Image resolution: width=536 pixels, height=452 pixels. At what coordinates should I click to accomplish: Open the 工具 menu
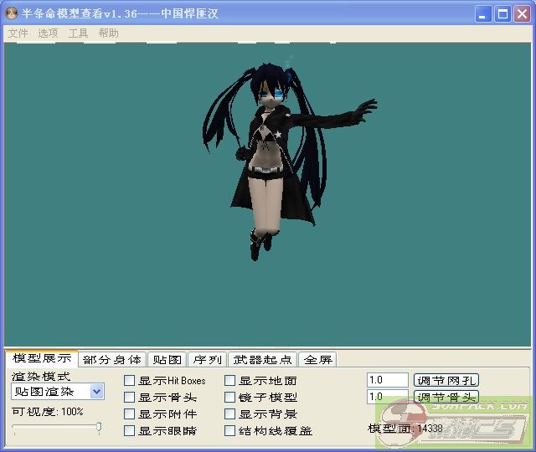pyautogui.click(x=78, y=33)
